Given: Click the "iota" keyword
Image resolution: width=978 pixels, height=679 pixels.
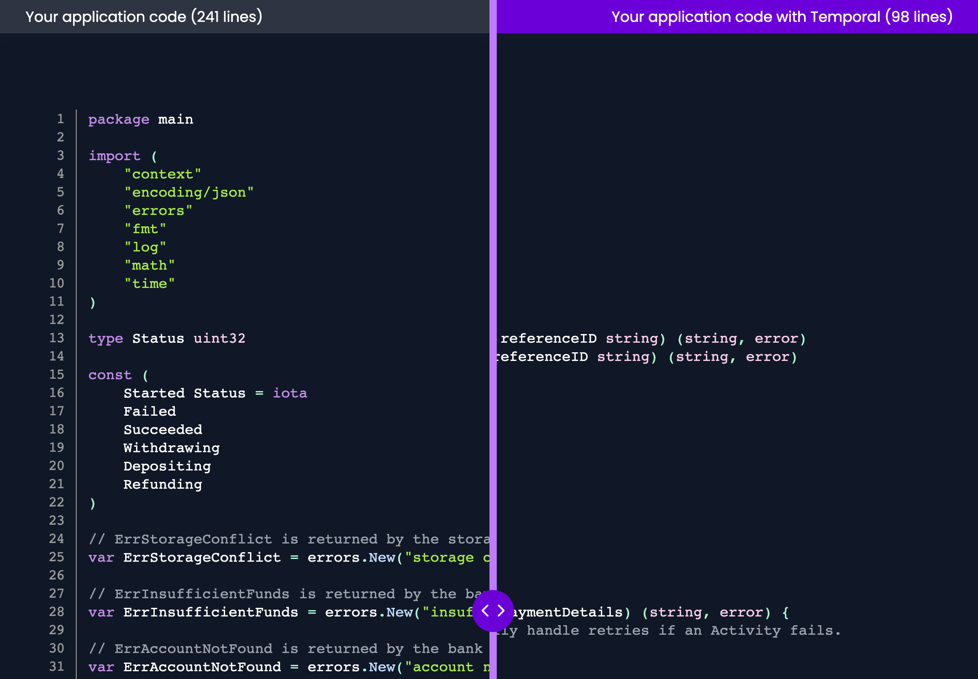Looking at the screenshot, I should coord(290,393).
